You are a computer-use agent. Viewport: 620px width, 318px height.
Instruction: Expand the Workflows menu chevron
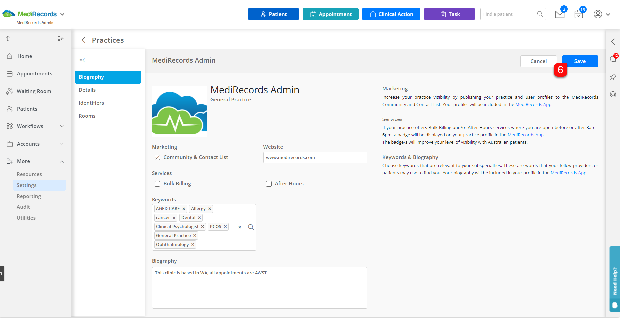(x=62, y=126)
